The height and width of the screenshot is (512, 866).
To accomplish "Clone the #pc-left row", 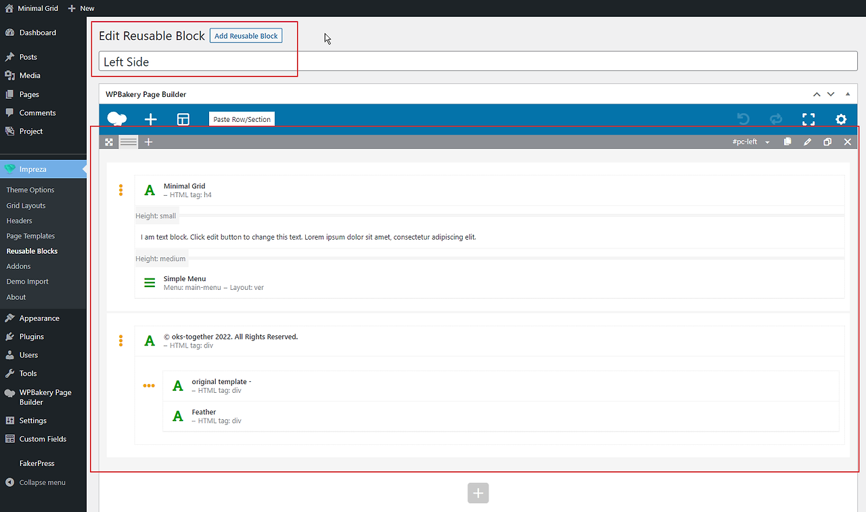I will coord(827,142).
